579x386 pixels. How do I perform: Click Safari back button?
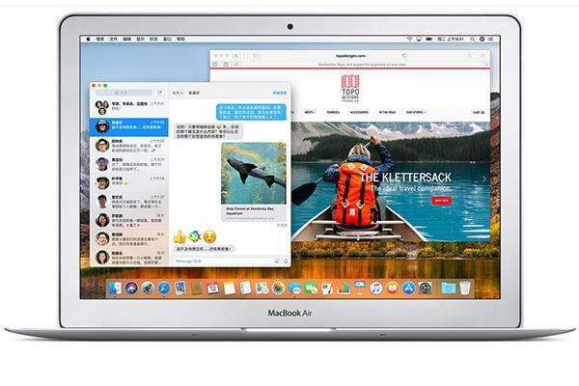click(x=236, y=56)
